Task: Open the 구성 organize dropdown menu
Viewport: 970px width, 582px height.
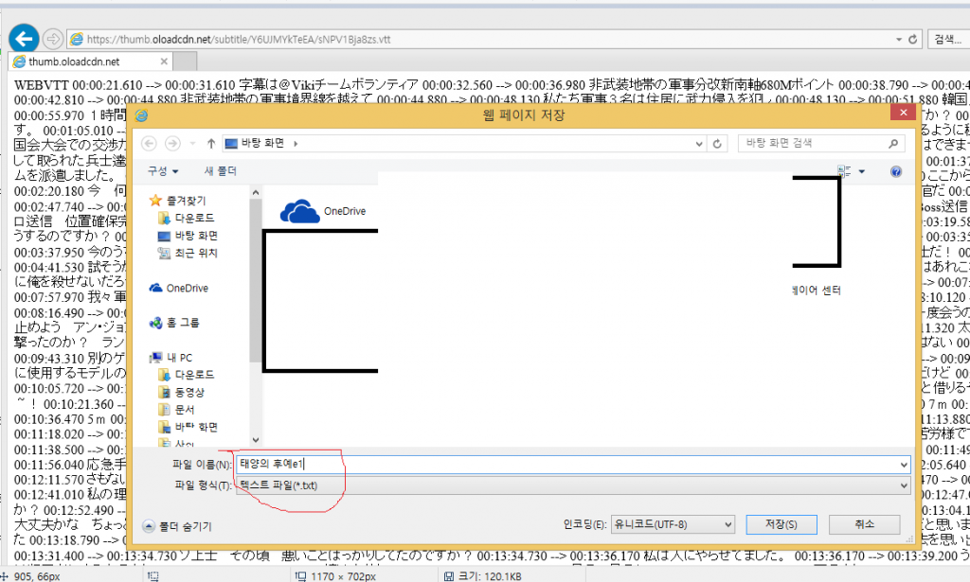Action: tap(163, 171)
